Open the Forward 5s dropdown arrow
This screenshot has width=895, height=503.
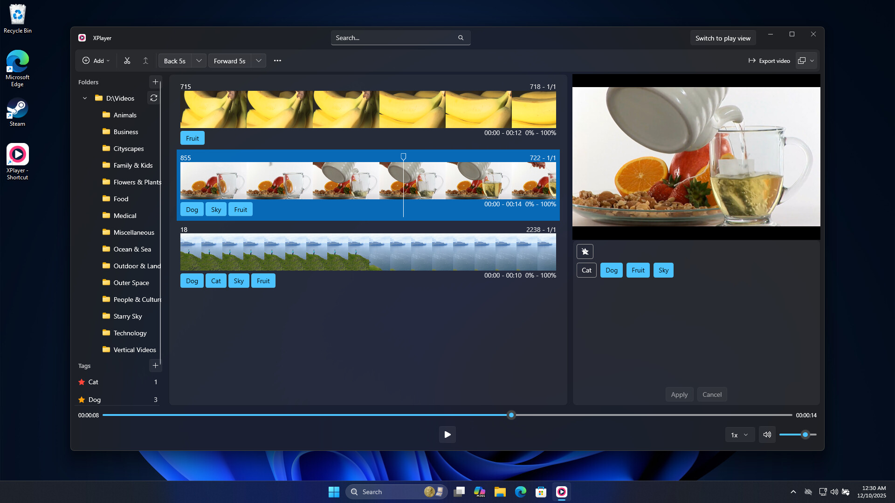[258, 61]
